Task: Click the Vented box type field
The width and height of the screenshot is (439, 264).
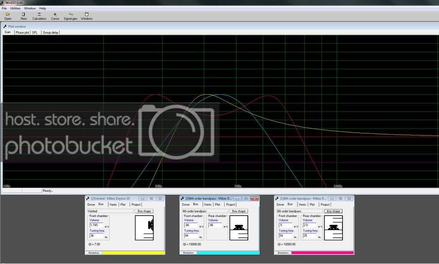Action: pyautogui.click(x=110, y=211)
